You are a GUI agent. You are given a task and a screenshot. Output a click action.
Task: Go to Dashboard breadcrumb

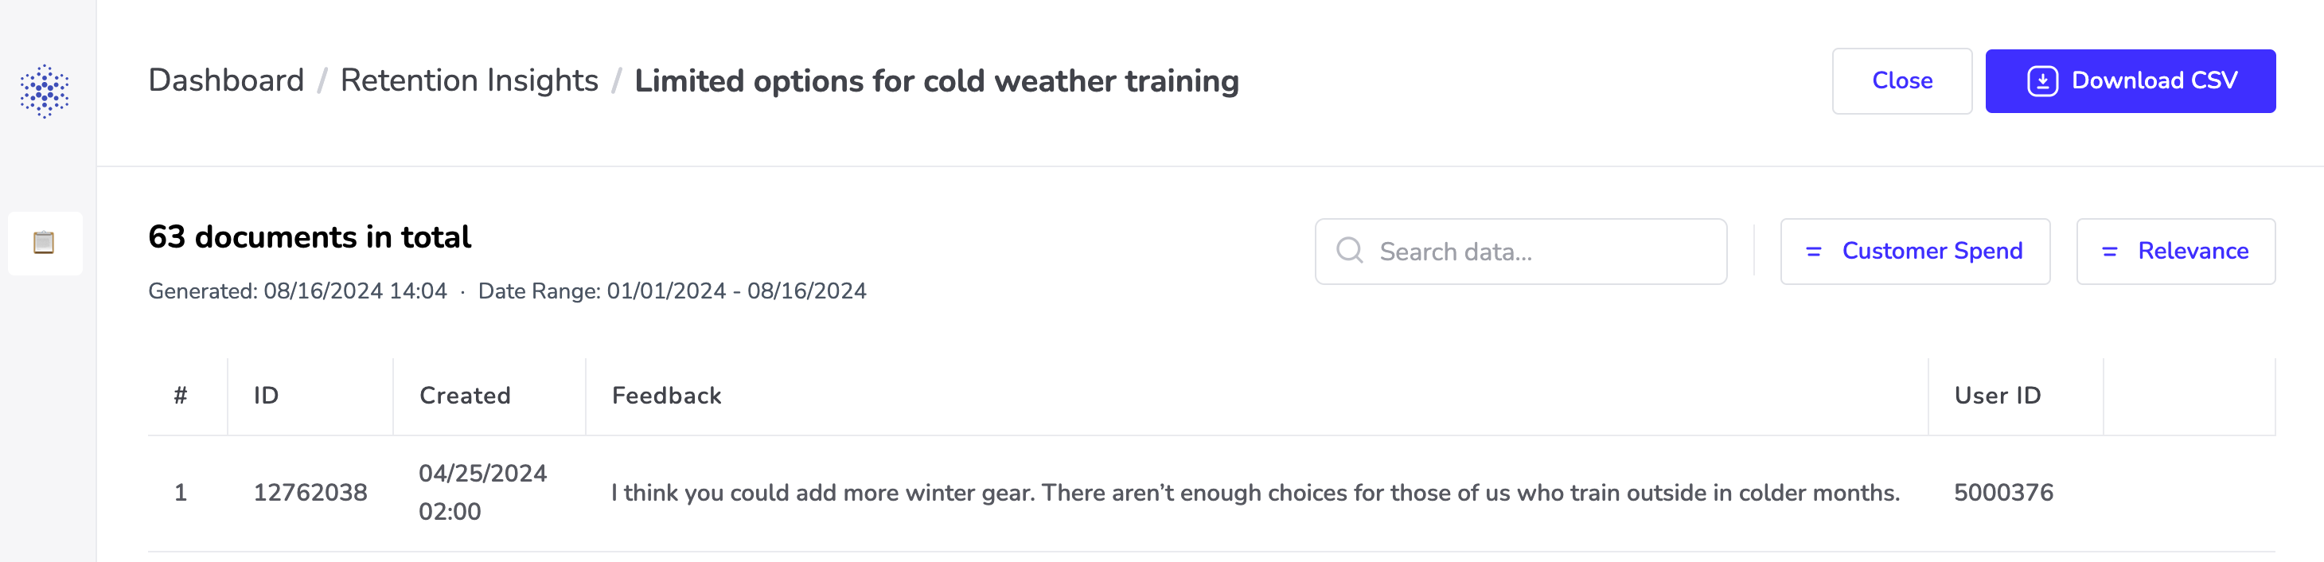click(x=225, y=80)
